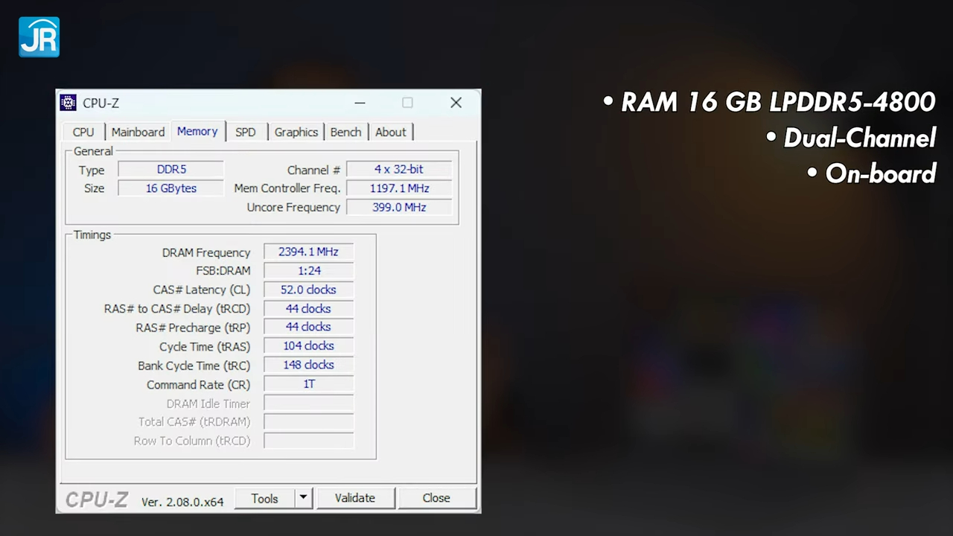Click the CAS# Latency value field
The image size is (953, 536).
(308, 290)
